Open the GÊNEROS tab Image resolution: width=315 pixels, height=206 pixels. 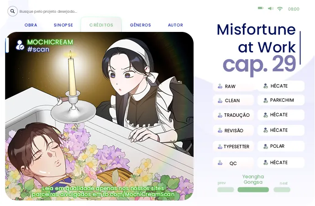[141, 25]
